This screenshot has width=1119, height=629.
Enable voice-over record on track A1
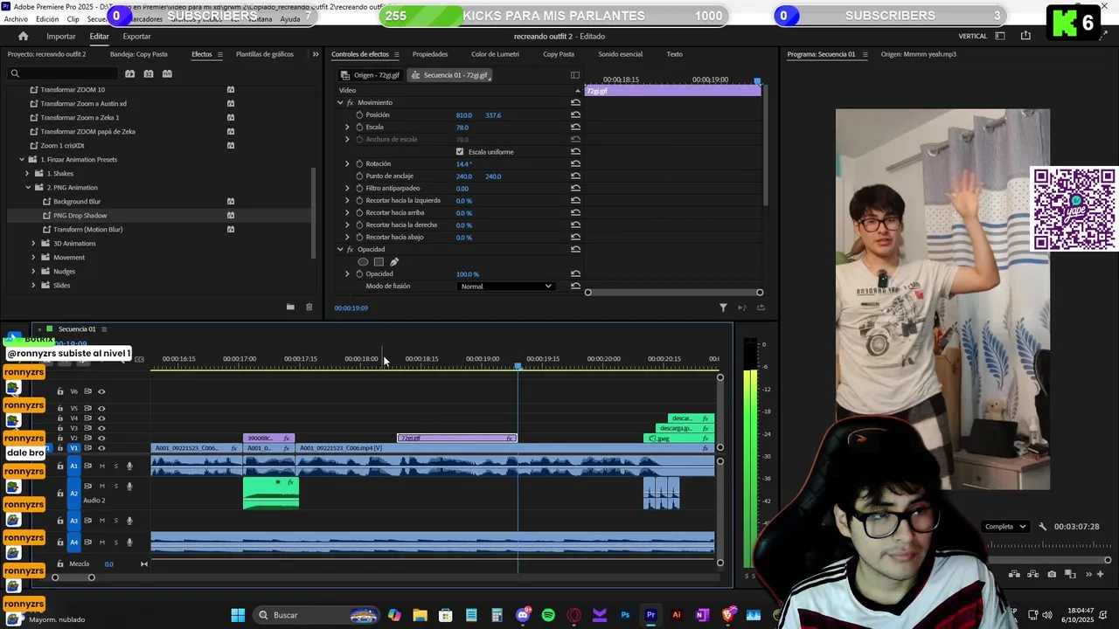129,466
